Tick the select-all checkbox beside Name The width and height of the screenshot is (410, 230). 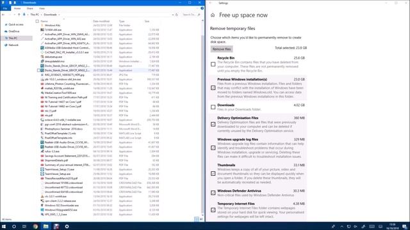pos(37,21)
